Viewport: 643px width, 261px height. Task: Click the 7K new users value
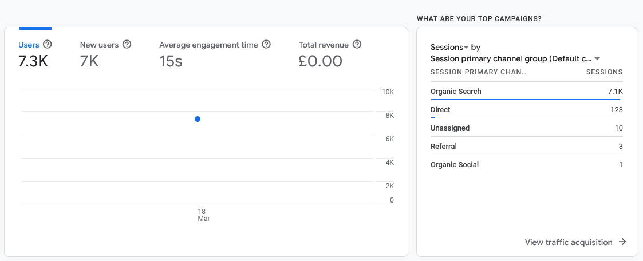(x=89, y=61)
